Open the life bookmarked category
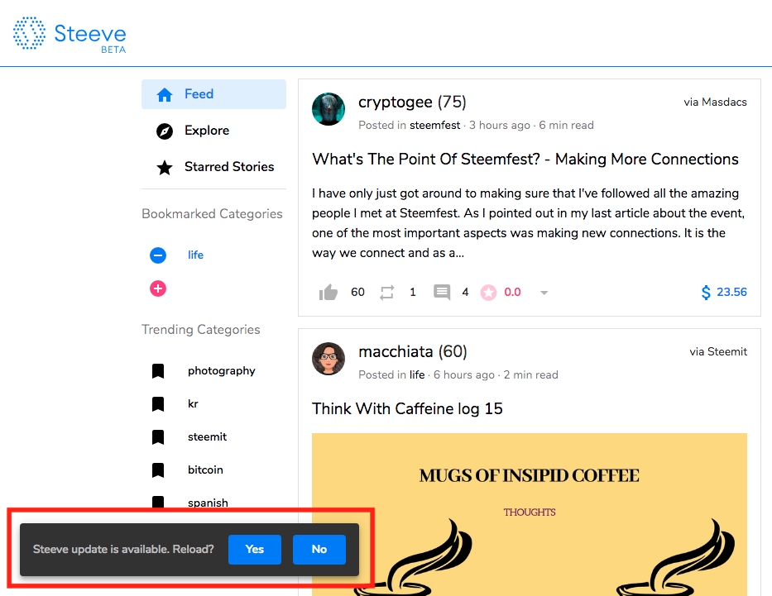The height and width of the screenshot is (596, 772). (195, 255)
